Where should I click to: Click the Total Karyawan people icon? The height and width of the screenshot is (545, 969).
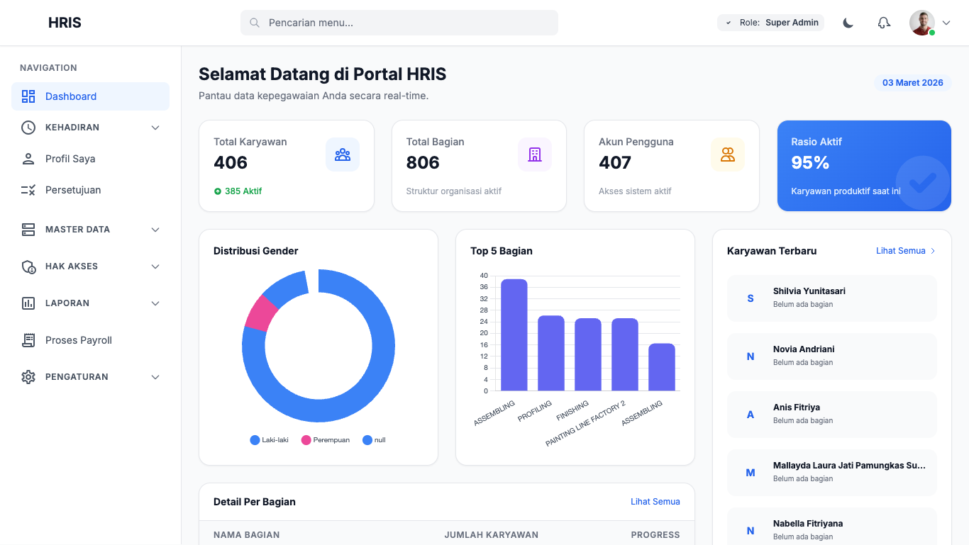(x=343, y=154)
